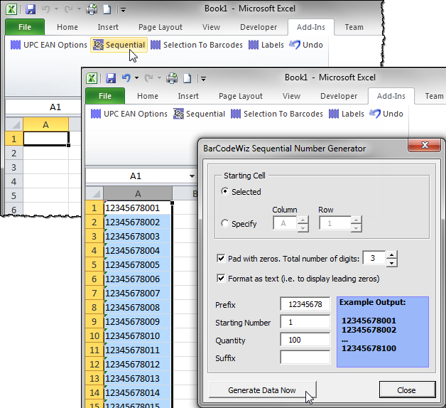Click the Quantity input field
446x408 pixels.
coord(305,340)
